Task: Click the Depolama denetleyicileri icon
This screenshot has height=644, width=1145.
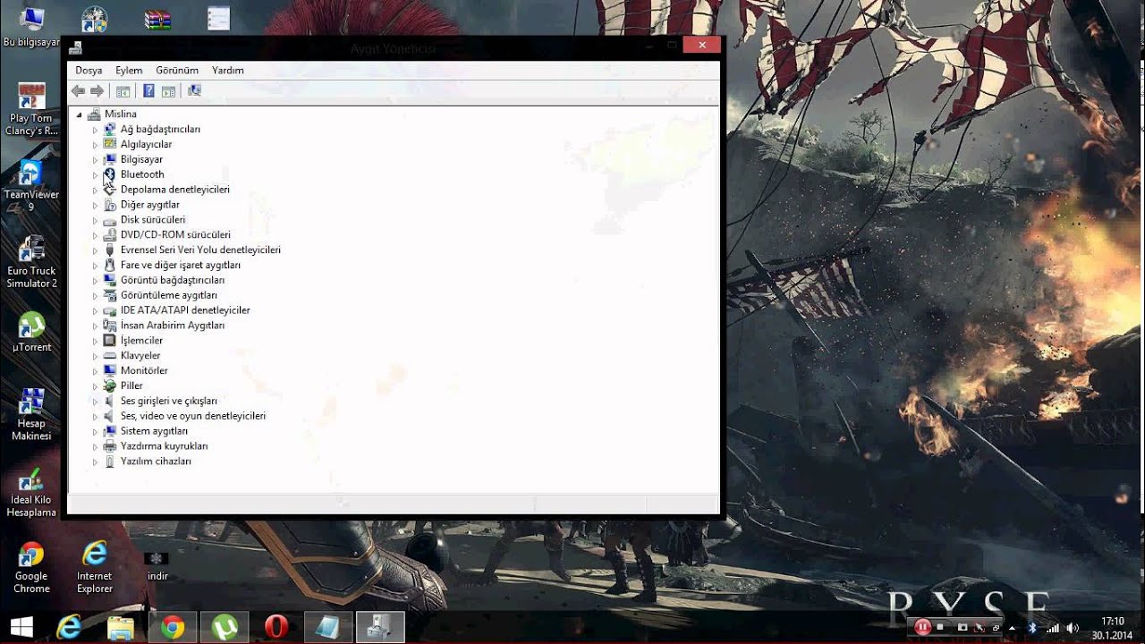Action: click(109, 190)
